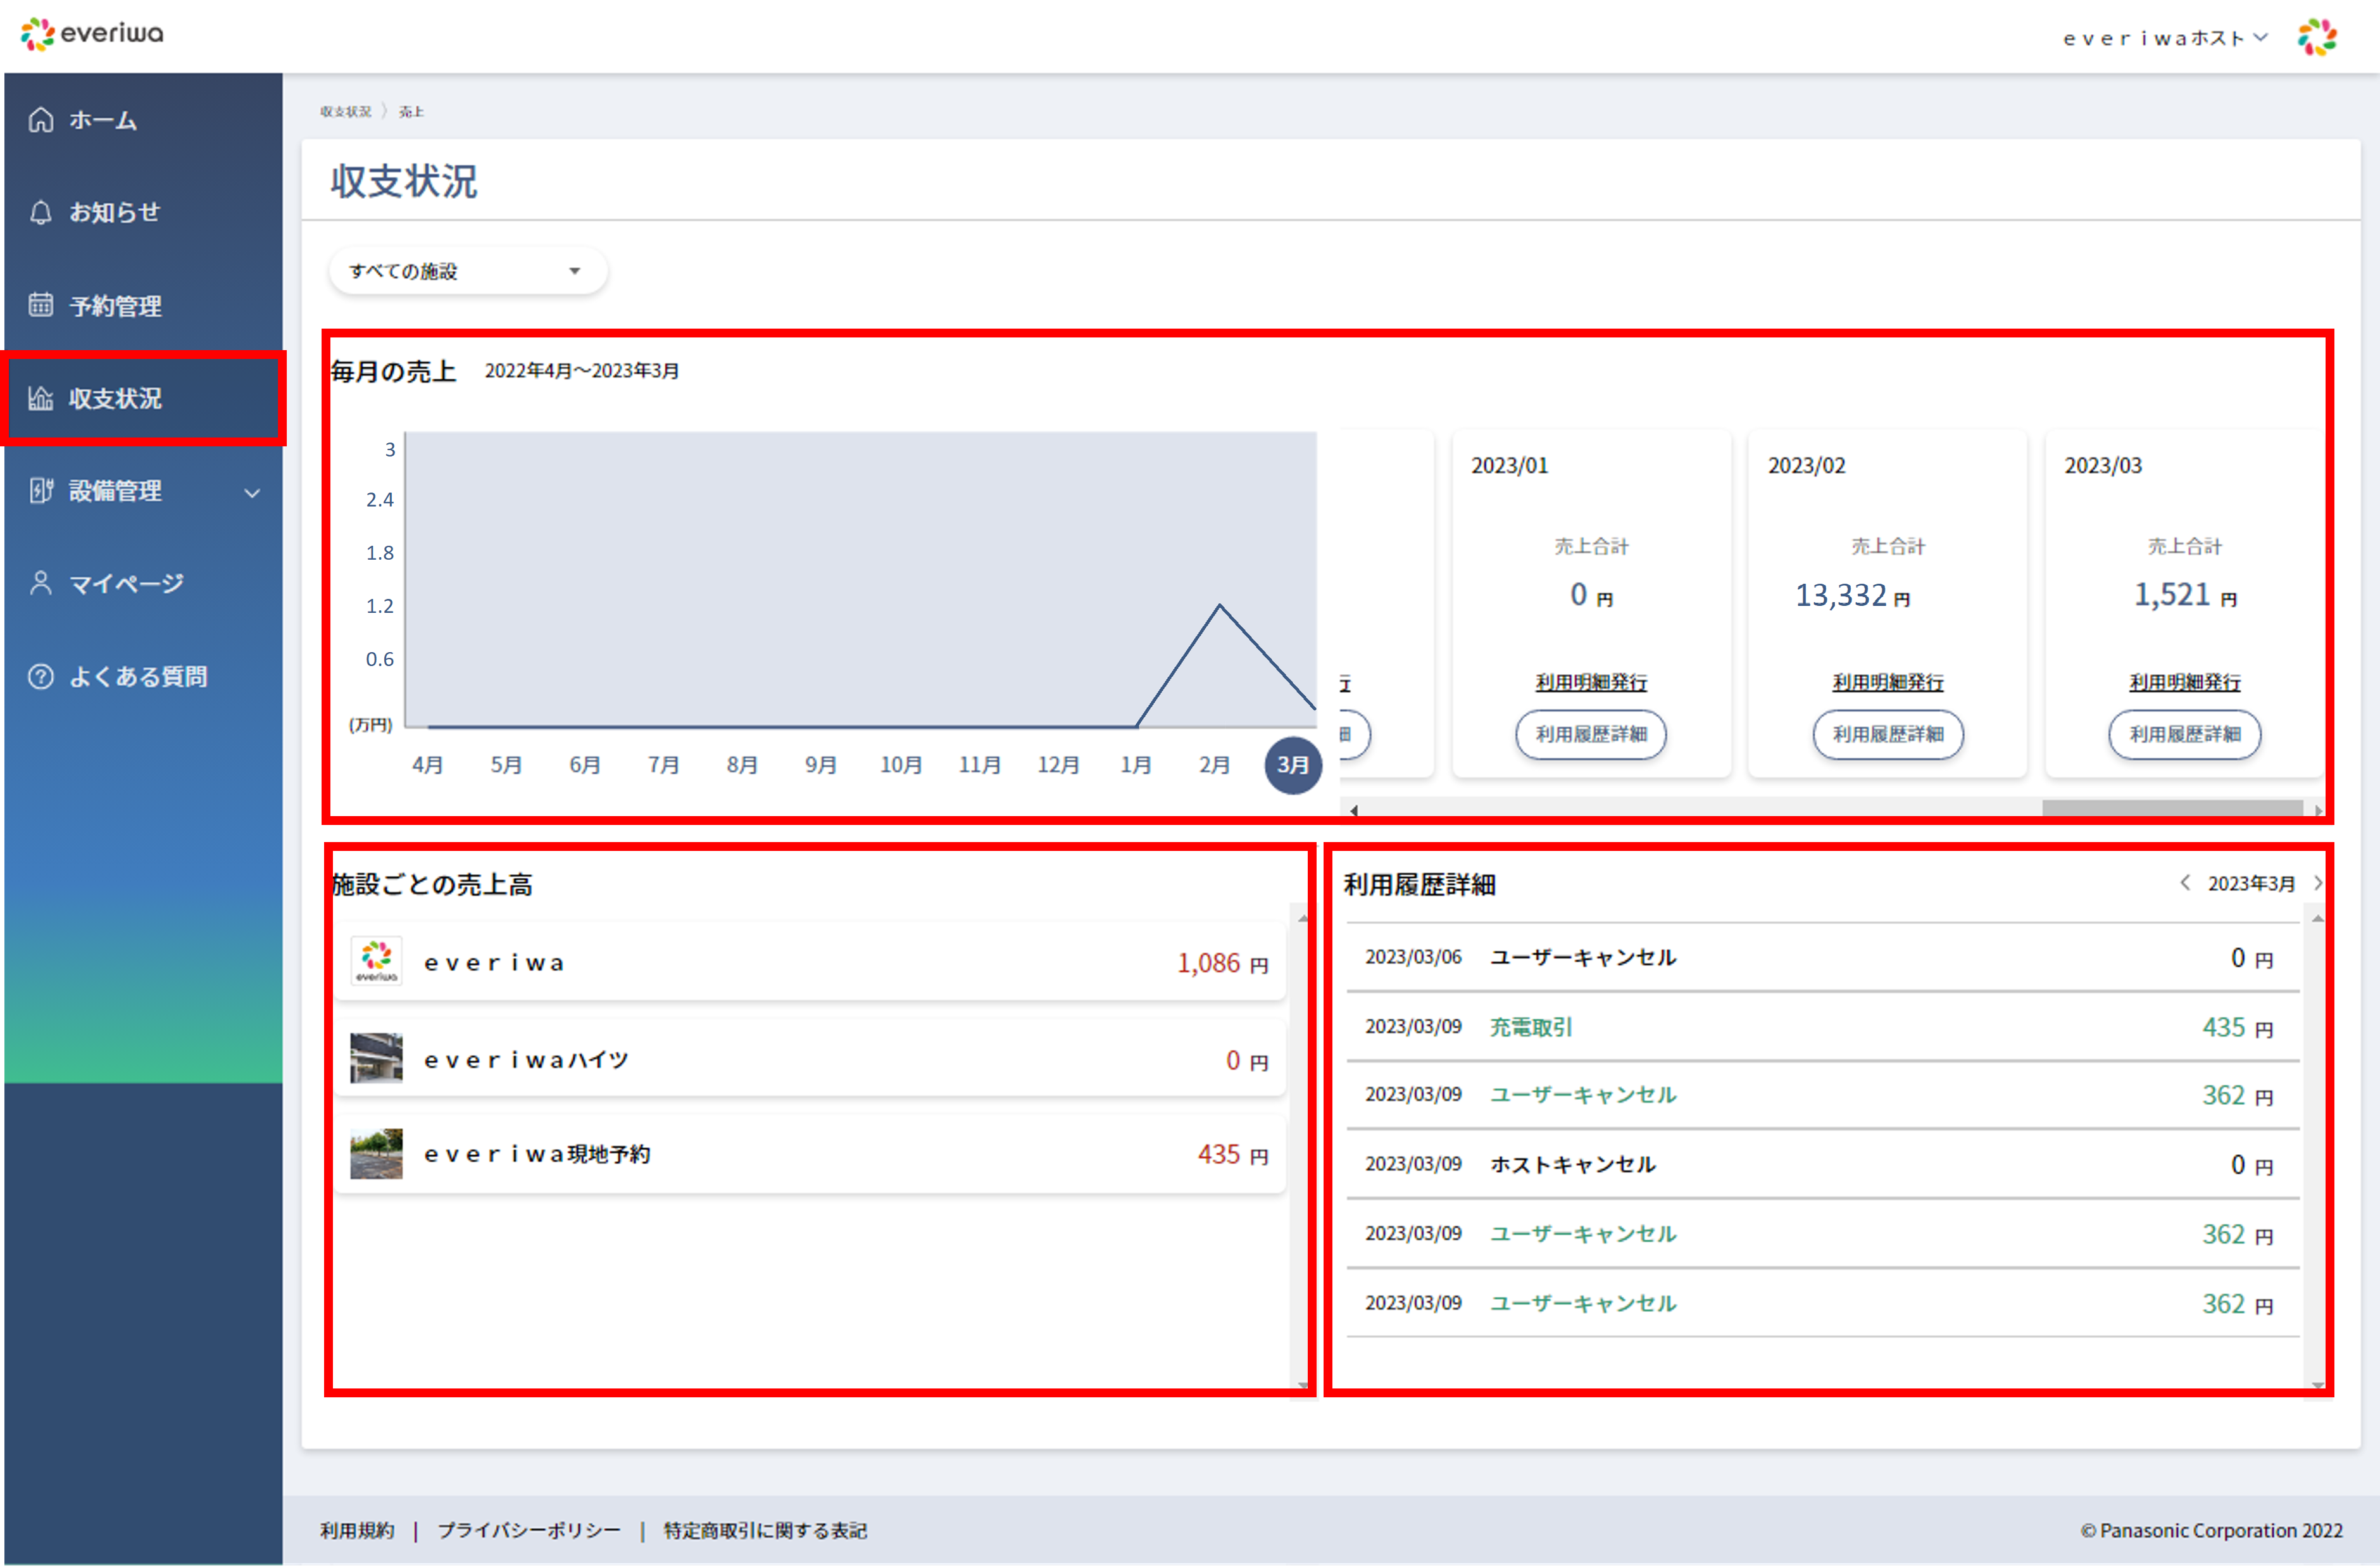Click 利用履歴詳細 button for 2023/01
This screenshot has width=2380, height=1567.
coord(1590,734)
